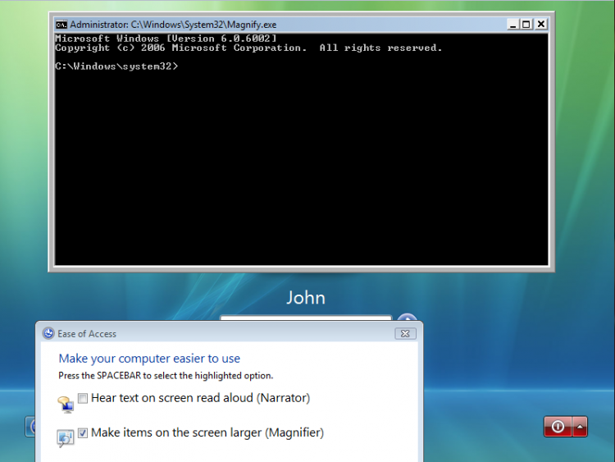Uncheck the Magnifier screen larger checkbox
The image size is (615, 462).
83,433
